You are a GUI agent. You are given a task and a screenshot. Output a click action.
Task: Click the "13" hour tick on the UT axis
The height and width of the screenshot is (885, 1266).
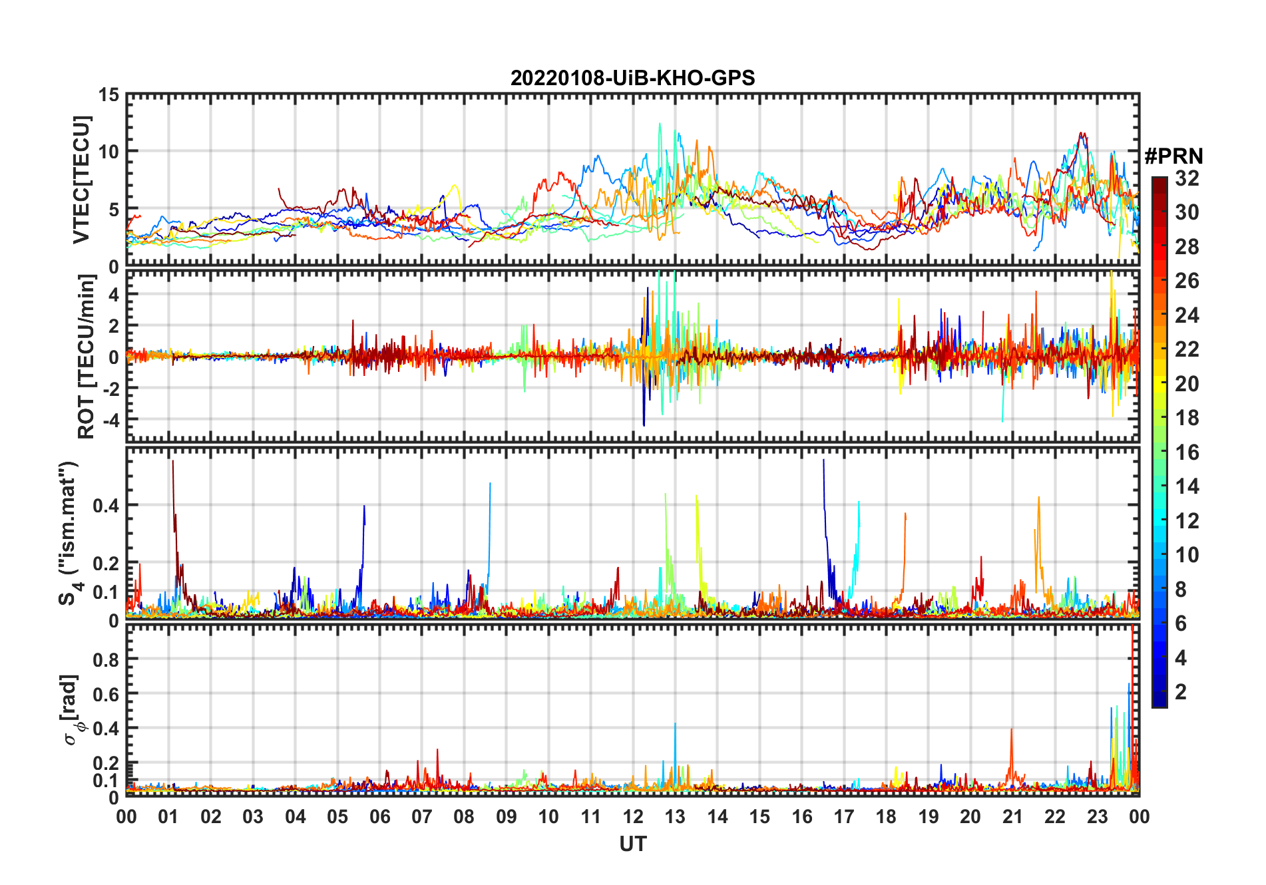click(675, 816)
